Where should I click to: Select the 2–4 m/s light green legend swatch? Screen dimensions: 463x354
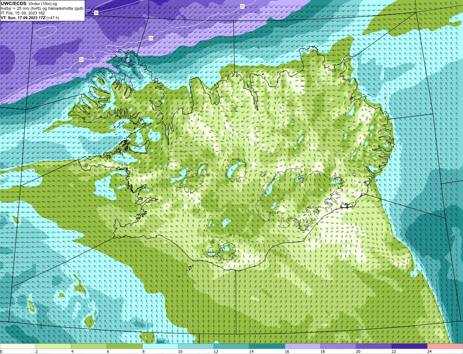pos(54,346)
